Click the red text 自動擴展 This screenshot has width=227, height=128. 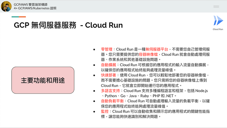point(109,65)
